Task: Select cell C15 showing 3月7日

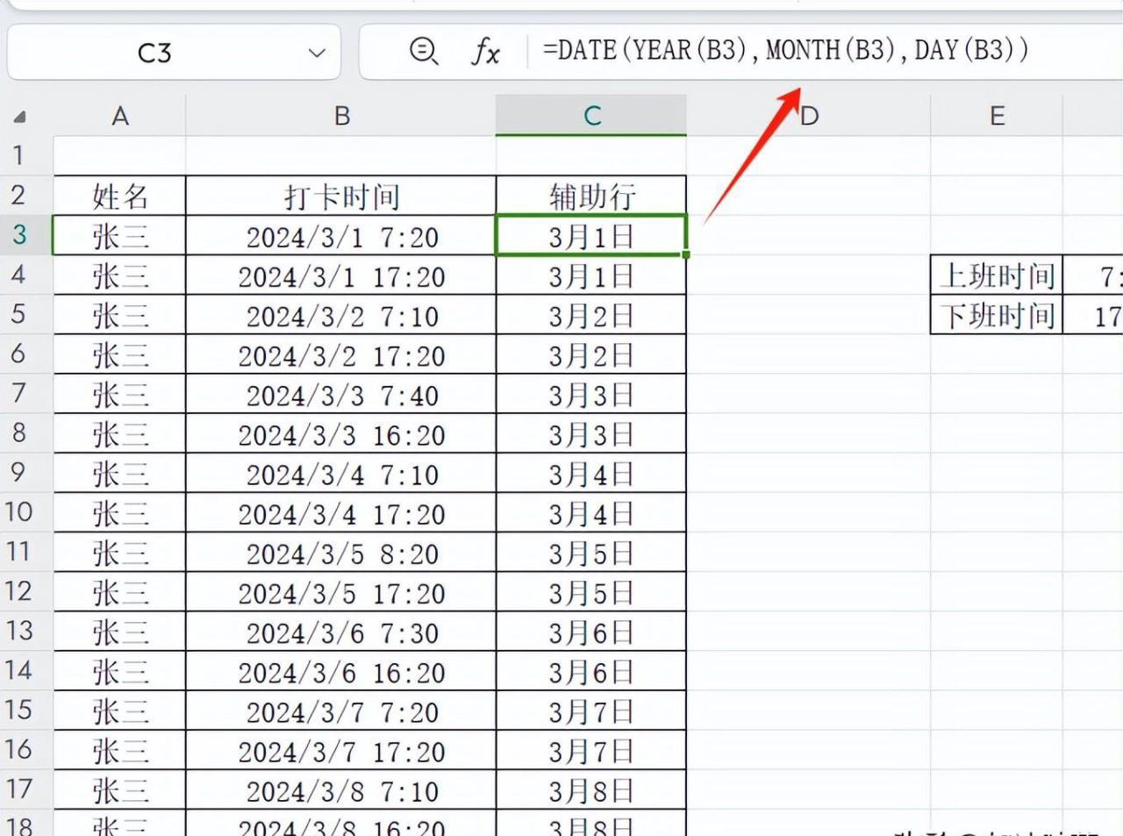Action: [x=591, y=711]
